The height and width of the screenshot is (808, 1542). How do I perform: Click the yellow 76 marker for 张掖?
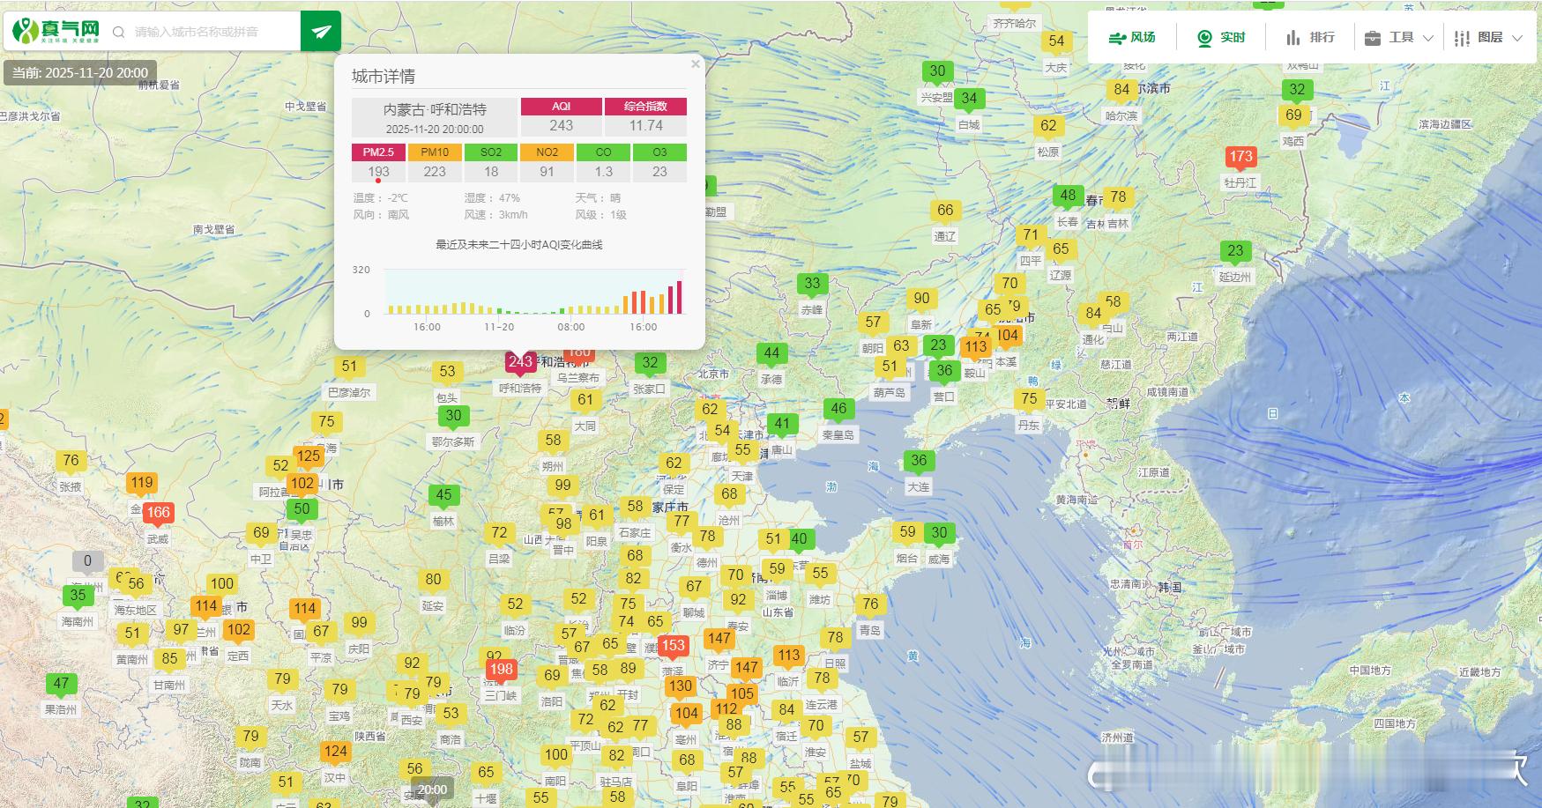(71, 461)
